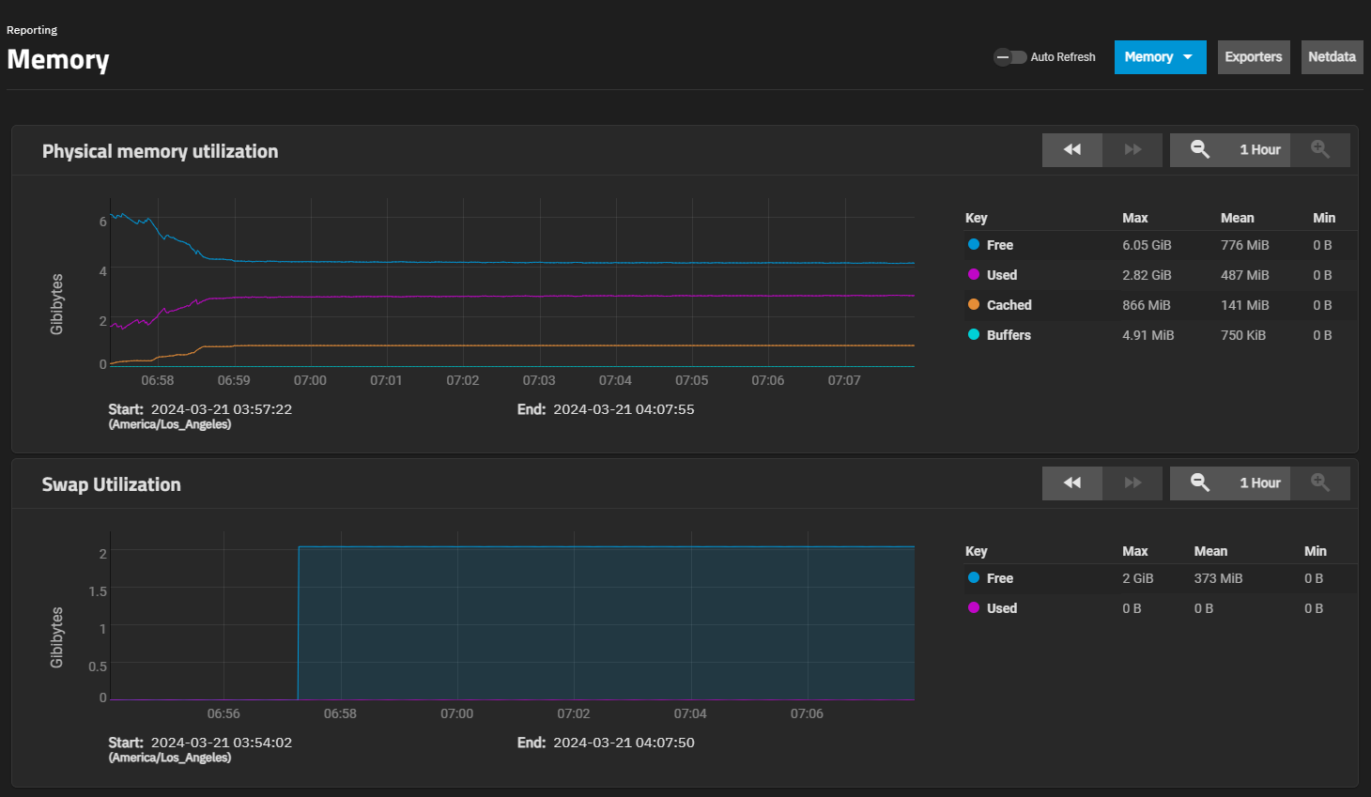Screen dimensions: 1371x797
Task: Click the magenta Used swatch in physical memory legend
Action: [974, 275]
